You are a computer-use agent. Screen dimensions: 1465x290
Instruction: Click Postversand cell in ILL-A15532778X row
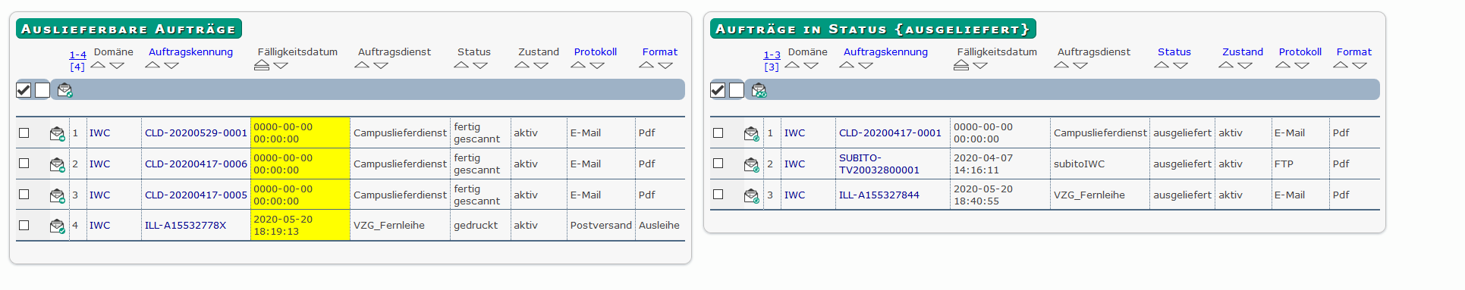(x=601, y=225)
